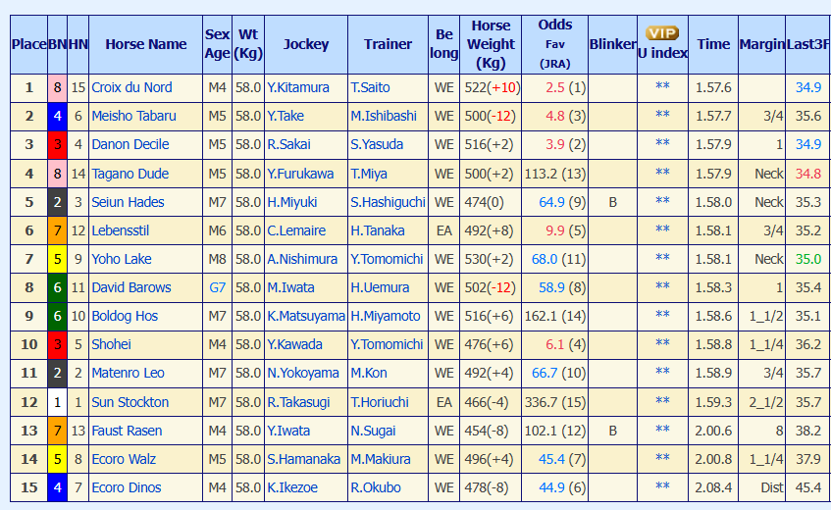Open trainer H.Uemura profile

pos(380,287)
